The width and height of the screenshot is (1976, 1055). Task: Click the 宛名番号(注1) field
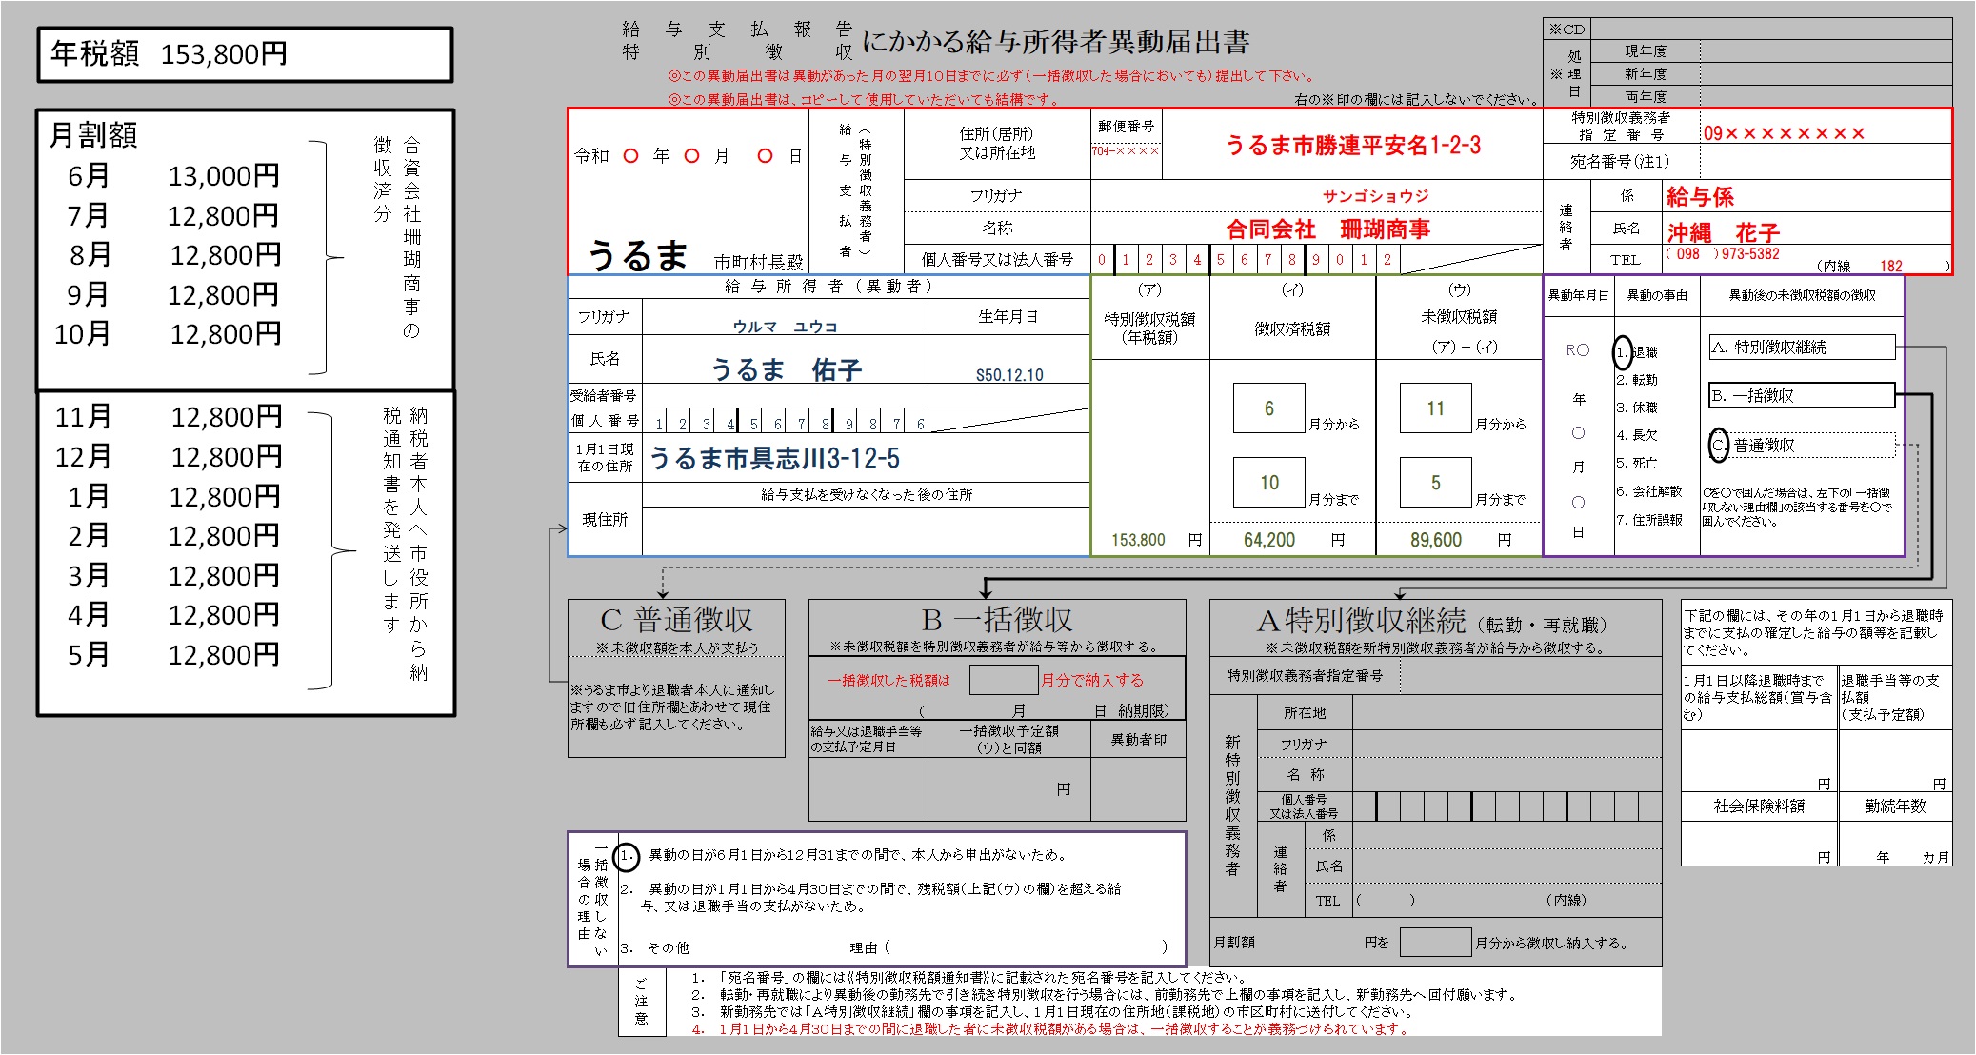point(1826,162)
